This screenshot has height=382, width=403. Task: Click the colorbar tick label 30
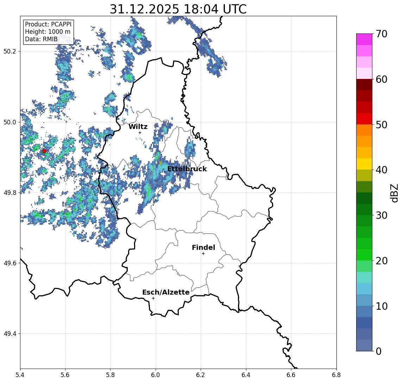(x=382, y=215)
